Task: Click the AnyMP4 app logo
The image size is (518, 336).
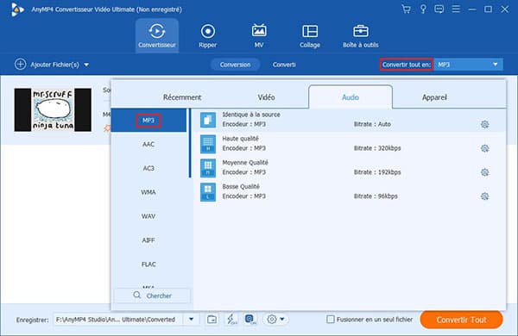Action: tap(17, 9)
